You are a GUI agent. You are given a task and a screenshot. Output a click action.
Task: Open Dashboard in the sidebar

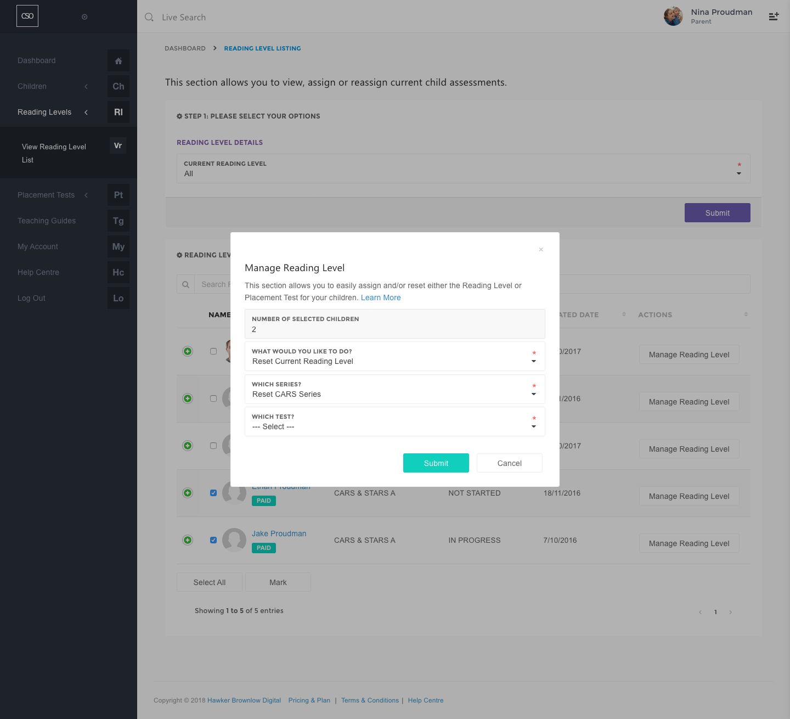(x=37, y=61)
